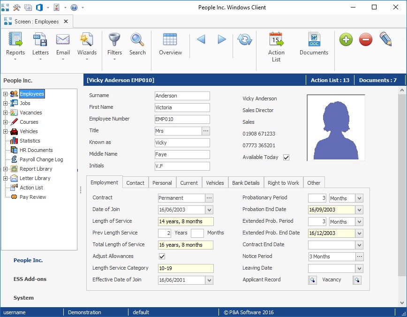Switch to the Personal tab
The image size is (407, 317).
pos(162,183)
